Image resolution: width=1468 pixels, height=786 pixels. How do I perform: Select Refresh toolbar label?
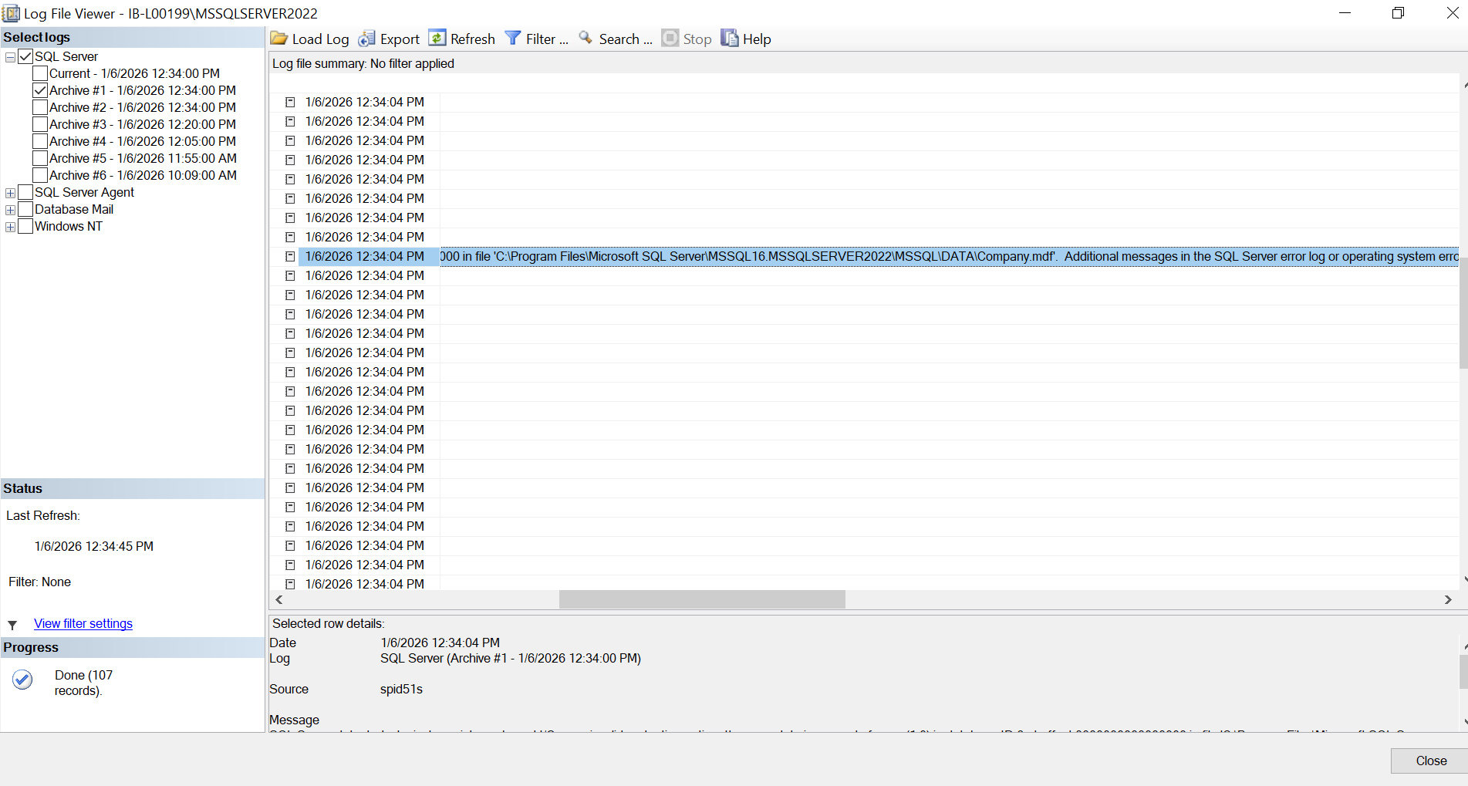tap(473, 39)
